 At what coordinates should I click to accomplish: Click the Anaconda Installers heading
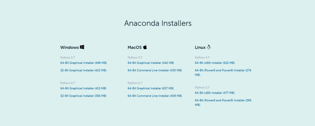pyautogui.click(x=158, y=23)
